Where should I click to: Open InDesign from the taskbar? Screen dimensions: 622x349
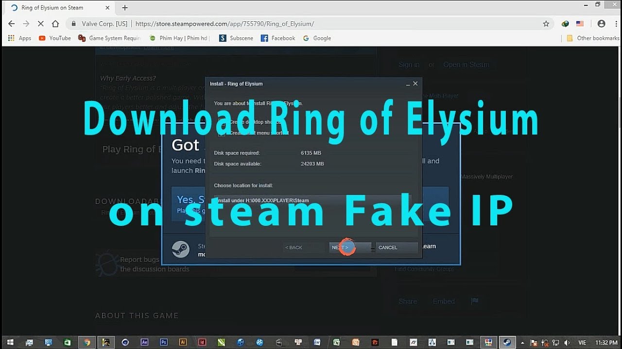tap(202, 342)
